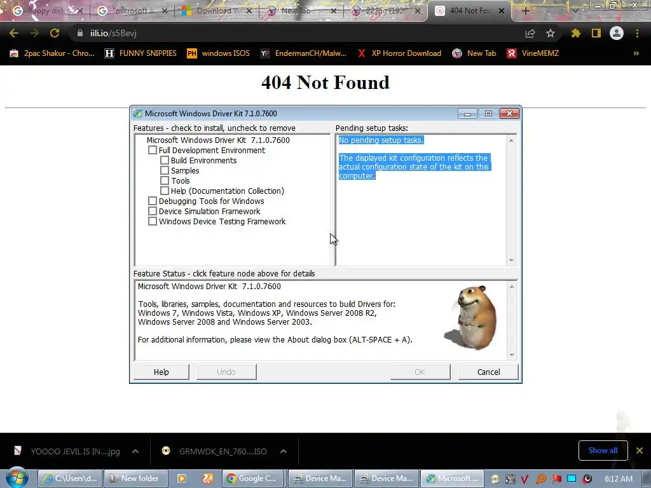Image resolution: width=651 pixels, height=488 pixels.
Task: Open the VineMEMZ bookmark
Action: (533, 53)
